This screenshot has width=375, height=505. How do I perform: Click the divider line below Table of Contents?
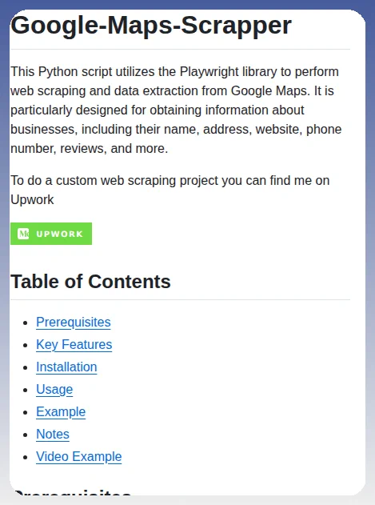coord(180,300)
